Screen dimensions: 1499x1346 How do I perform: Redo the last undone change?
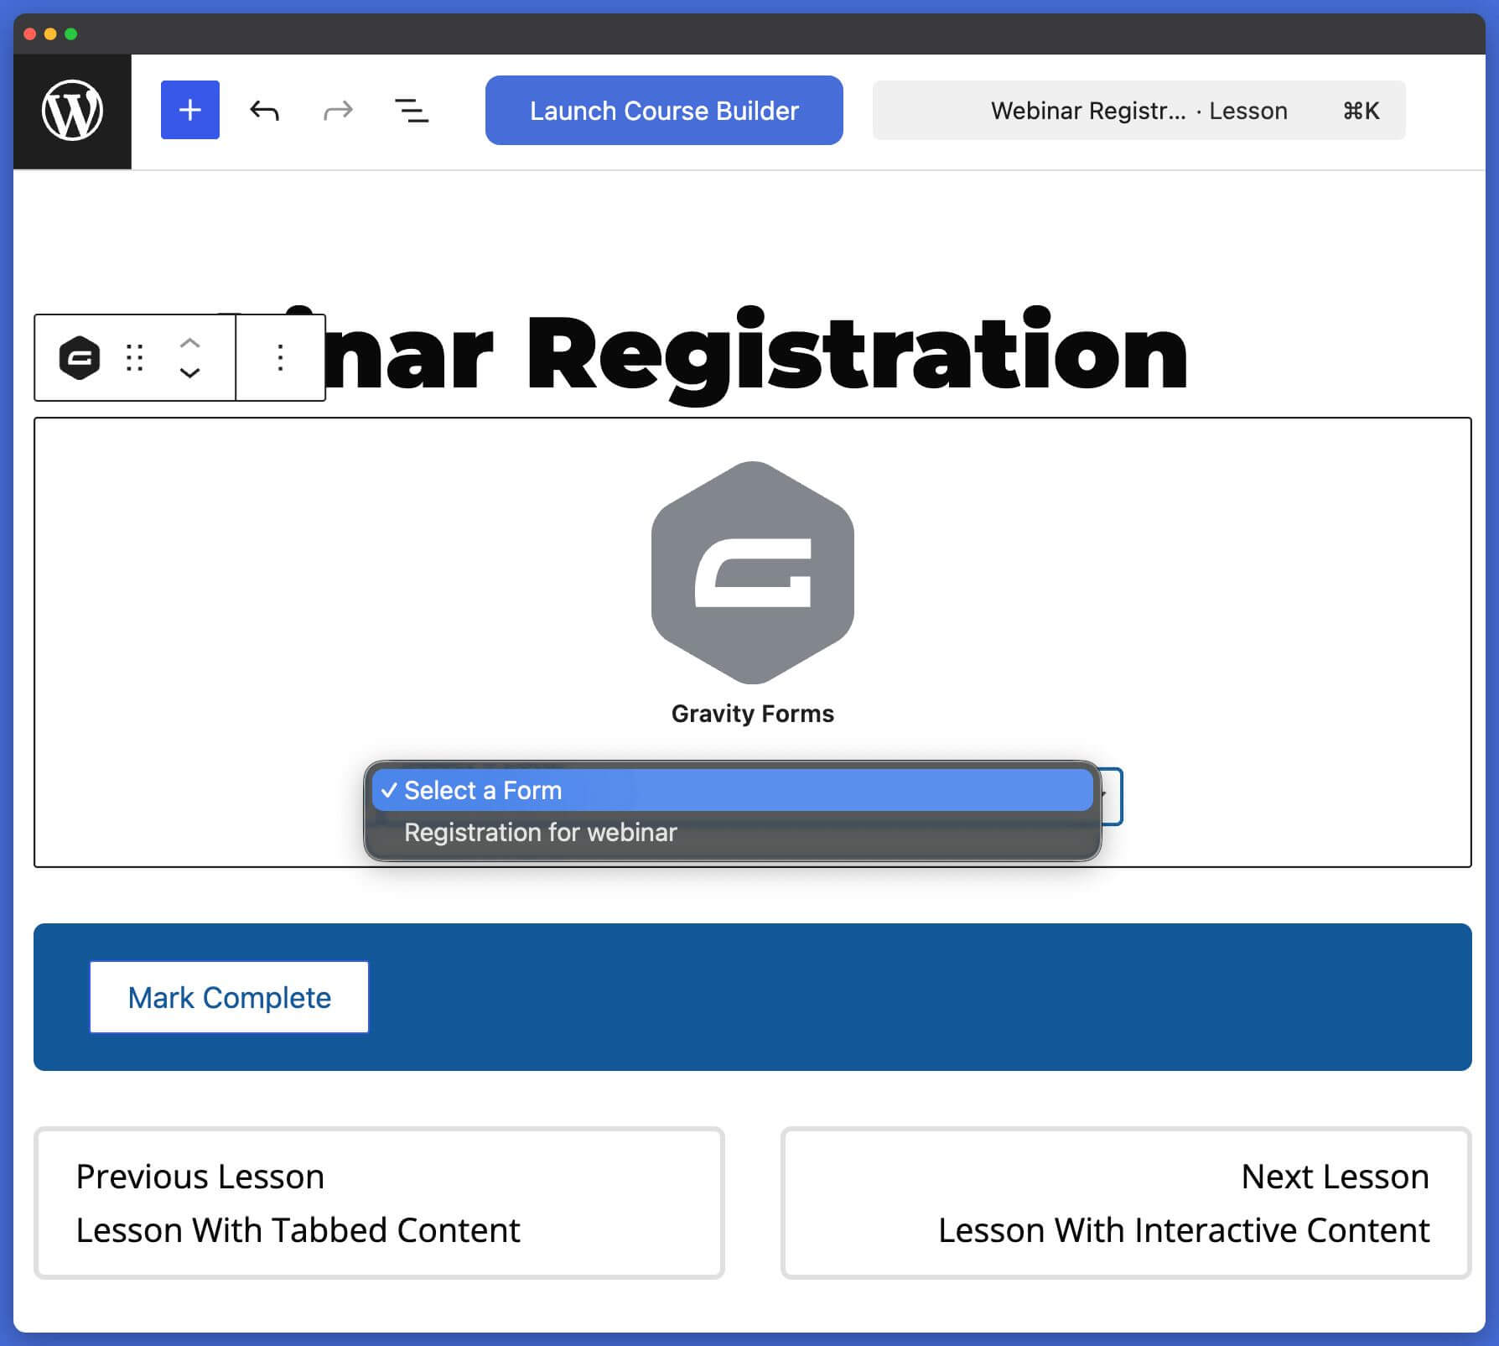(x=339, y=110)
